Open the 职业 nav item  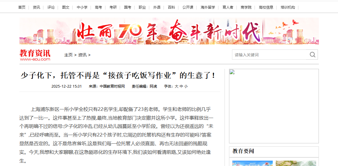pyautogui.click(x=142, y=7)
